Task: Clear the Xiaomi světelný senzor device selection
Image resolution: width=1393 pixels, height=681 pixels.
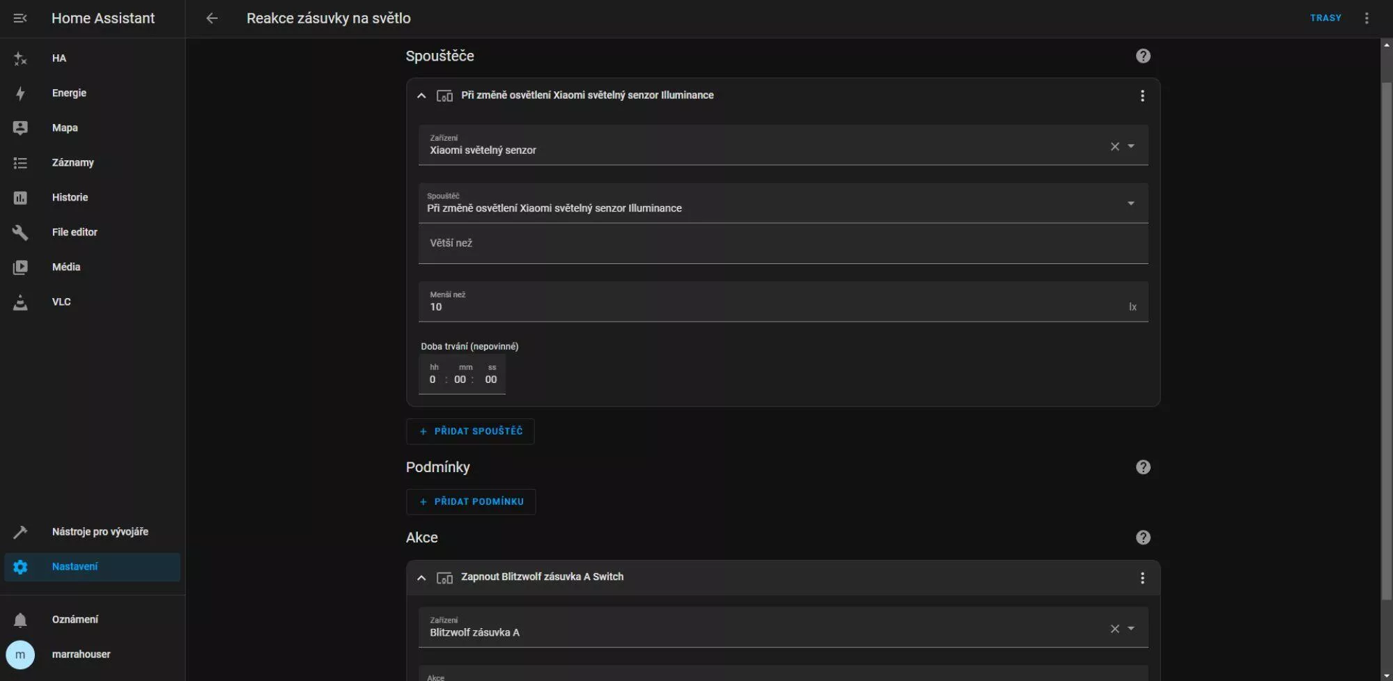Action: click(x=1114, y=146)
